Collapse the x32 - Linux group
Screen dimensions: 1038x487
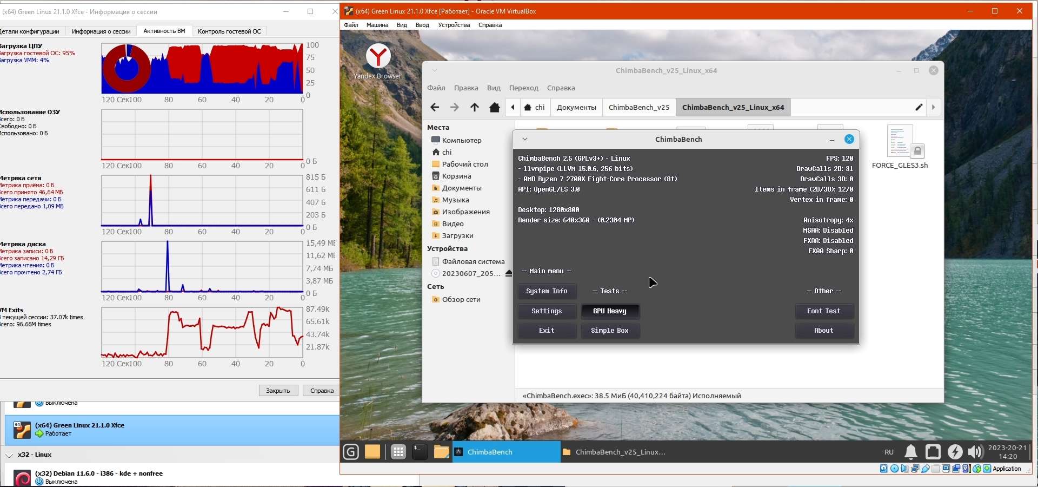click(x=9, y=455)
